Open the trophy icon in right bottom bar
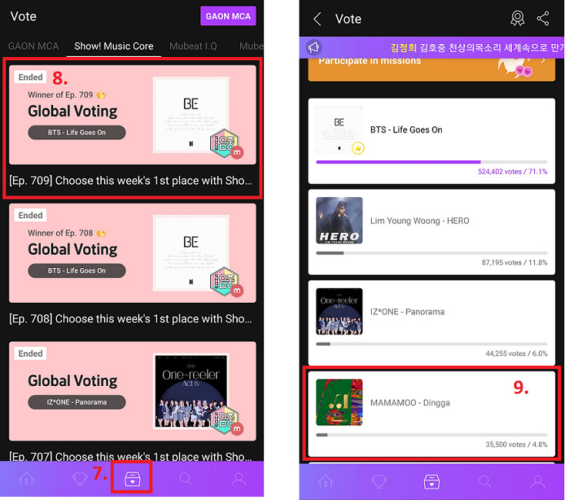565x500 pixels. [x=379, y=482]
